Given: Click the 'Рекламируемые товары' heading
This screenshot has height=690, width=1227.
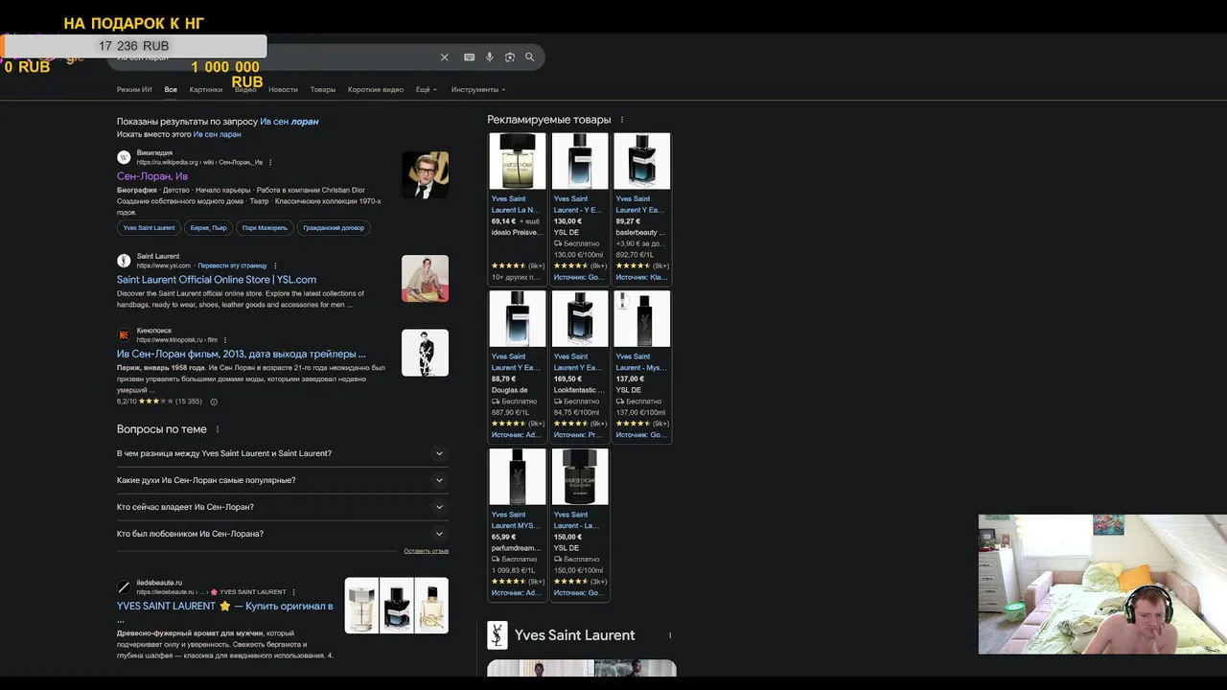Looking at the screenshot, I should [x=548, y=120].
